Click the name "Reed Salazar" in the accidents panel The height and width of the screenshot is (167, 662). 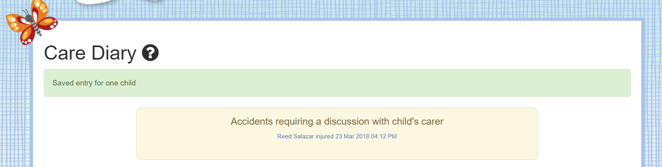click(295, 136)
